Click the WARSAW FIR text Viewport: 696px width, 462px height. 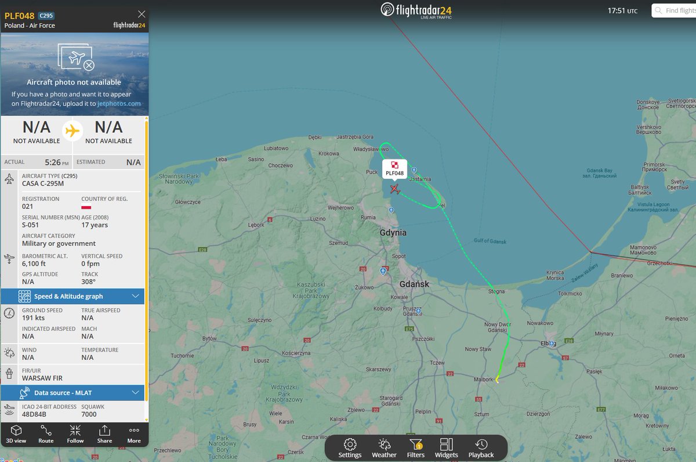coord(43,378)
